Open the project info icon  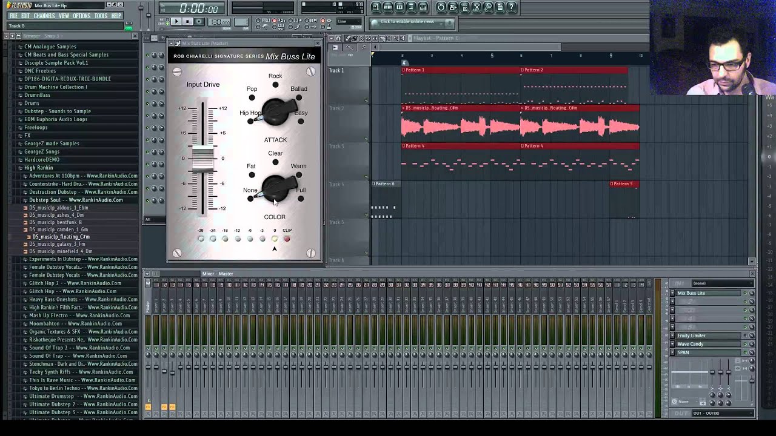tap(500, 7)
